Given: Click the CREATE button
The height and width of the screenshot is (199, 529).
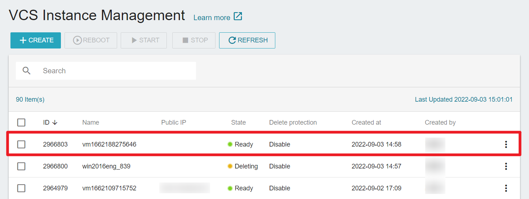Looking at the screenshot, I should pos(36,40).
